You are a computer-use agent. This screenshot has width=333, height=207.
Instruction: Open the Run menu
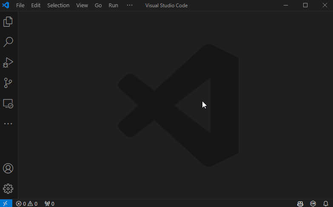pyautogui.click(x=113, y=5)
